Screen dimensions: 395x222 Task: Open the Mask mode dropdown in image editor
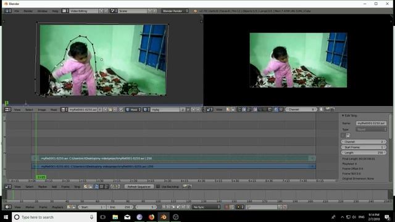tap(133, 110)
